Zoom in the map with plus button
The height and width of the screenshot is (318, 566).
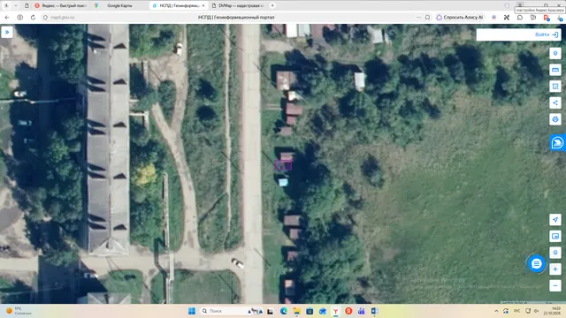pyautogui.click(x=555, y=269)
